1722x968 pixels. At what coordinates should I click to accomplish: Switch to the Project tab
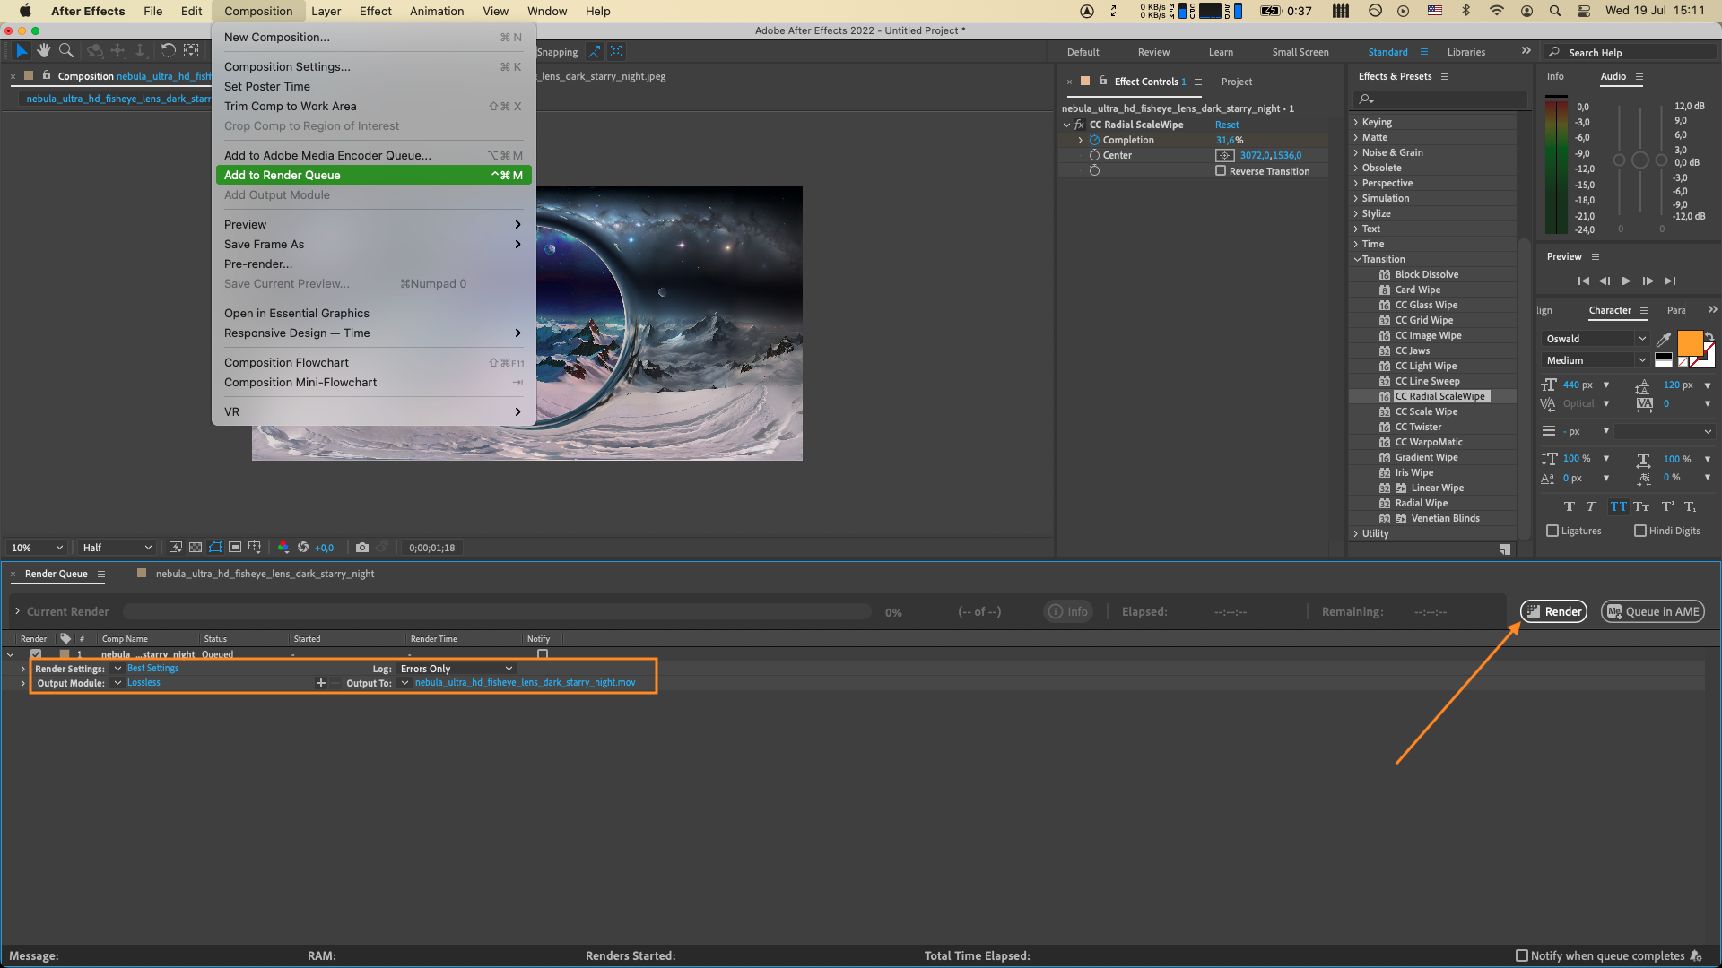tap(1236, 82)
